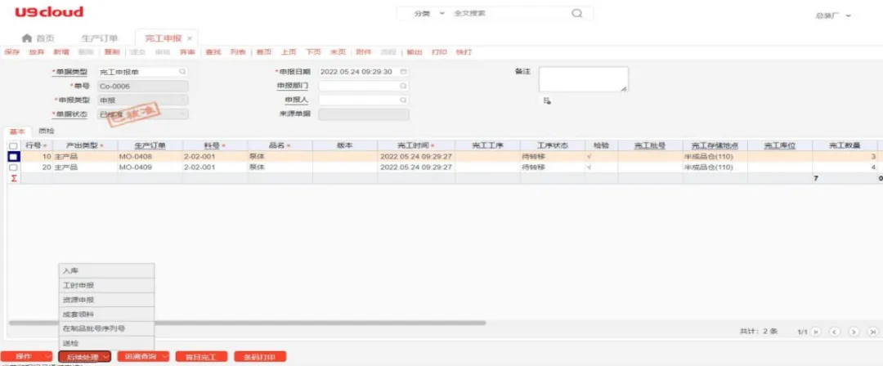Toggle the select-all checkbox in table header
The image size is (883, 366).
(13, 145)
